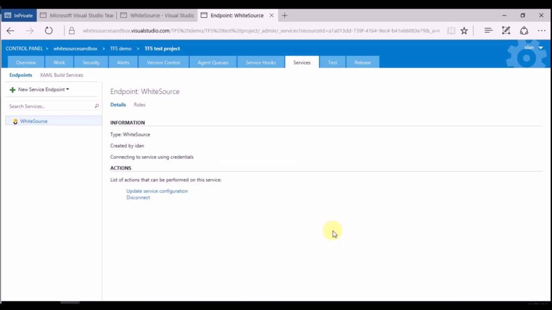
Task: Switch to WhiteSource - Visual Studio browser tab
Action: click(x=157, y=16)
